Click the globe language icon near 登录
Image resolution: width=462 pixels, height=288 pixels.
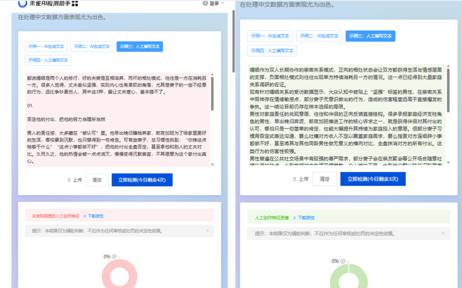click(x=205, y=3)
